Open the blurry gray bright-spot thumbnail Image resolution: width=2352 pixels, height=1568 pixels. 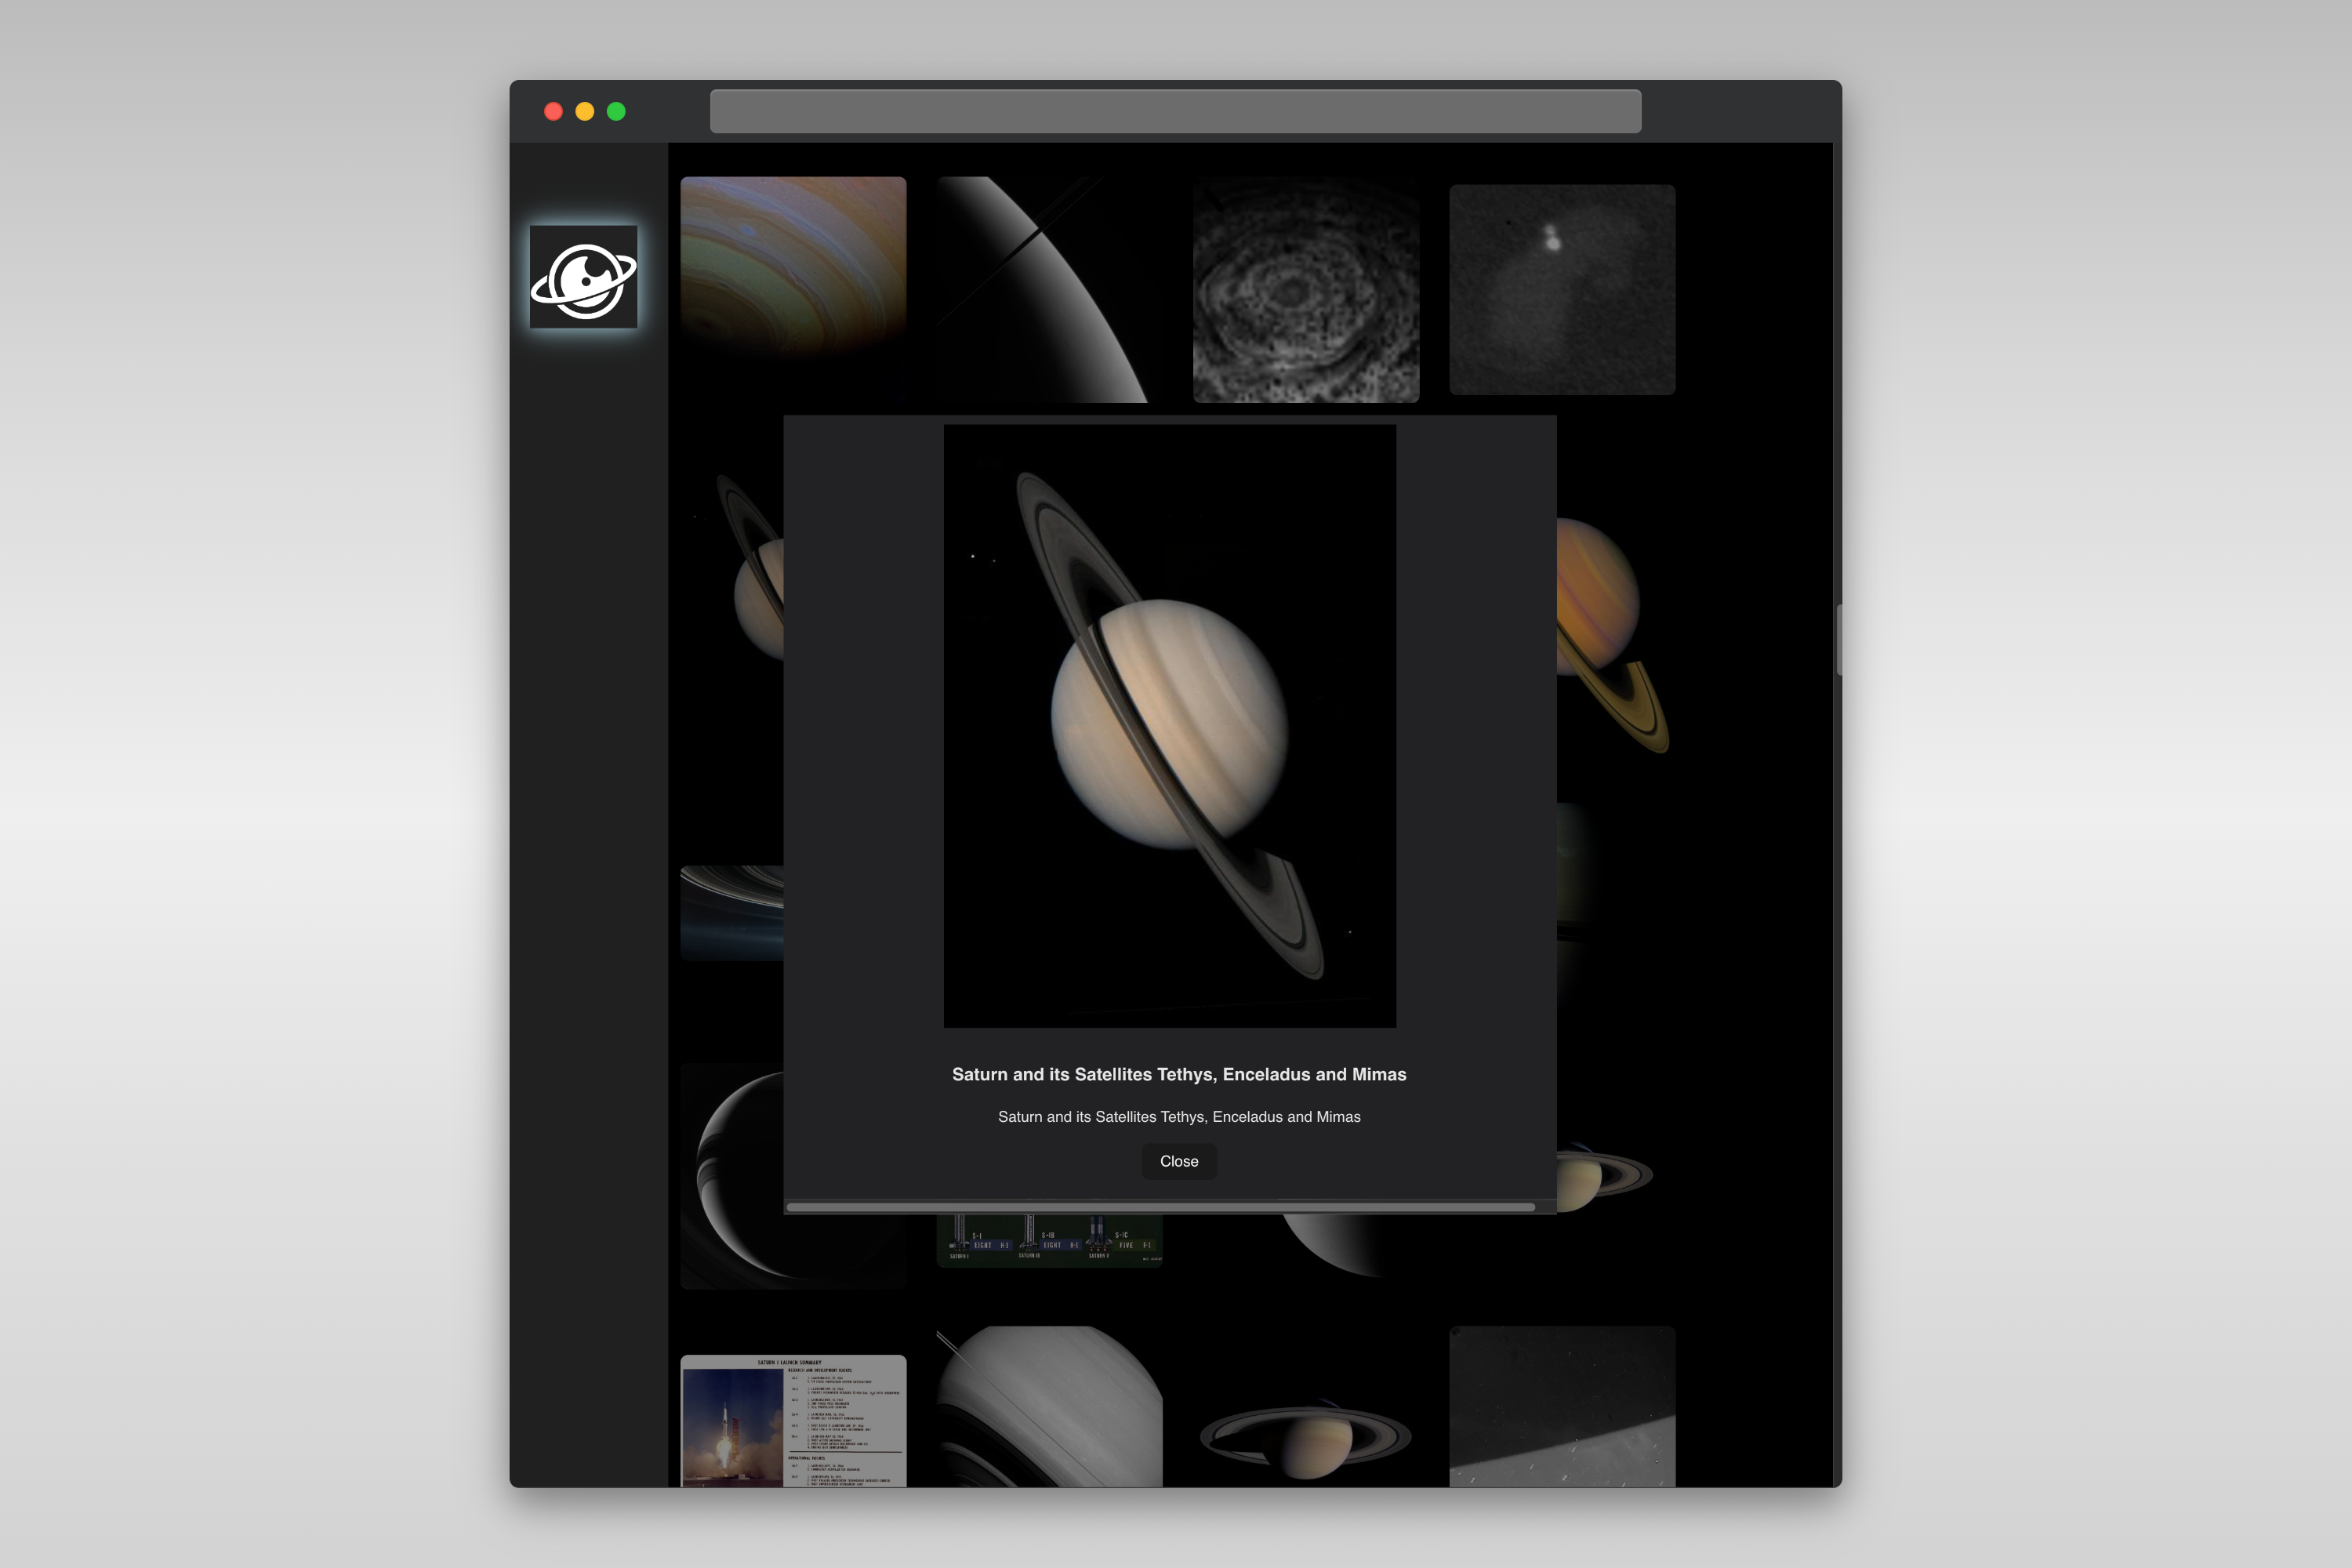pos(1562,290)
